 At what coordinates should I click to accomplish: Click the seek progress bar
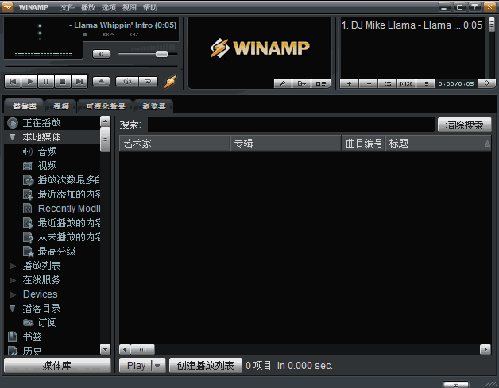91,66
